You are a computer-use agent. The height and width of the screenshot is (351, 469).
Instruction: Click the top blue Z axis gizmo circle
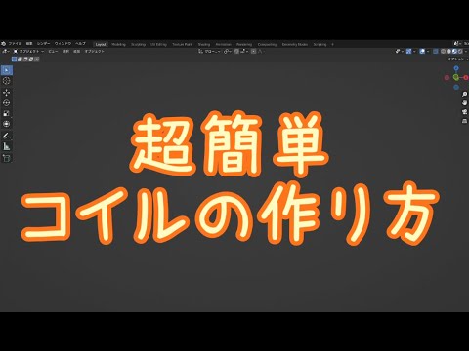456,68
